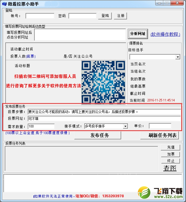This screenshot has width=186, height=202.
Task: Click inside the 投票任务列表 task list box
Action: pos(81,158)
